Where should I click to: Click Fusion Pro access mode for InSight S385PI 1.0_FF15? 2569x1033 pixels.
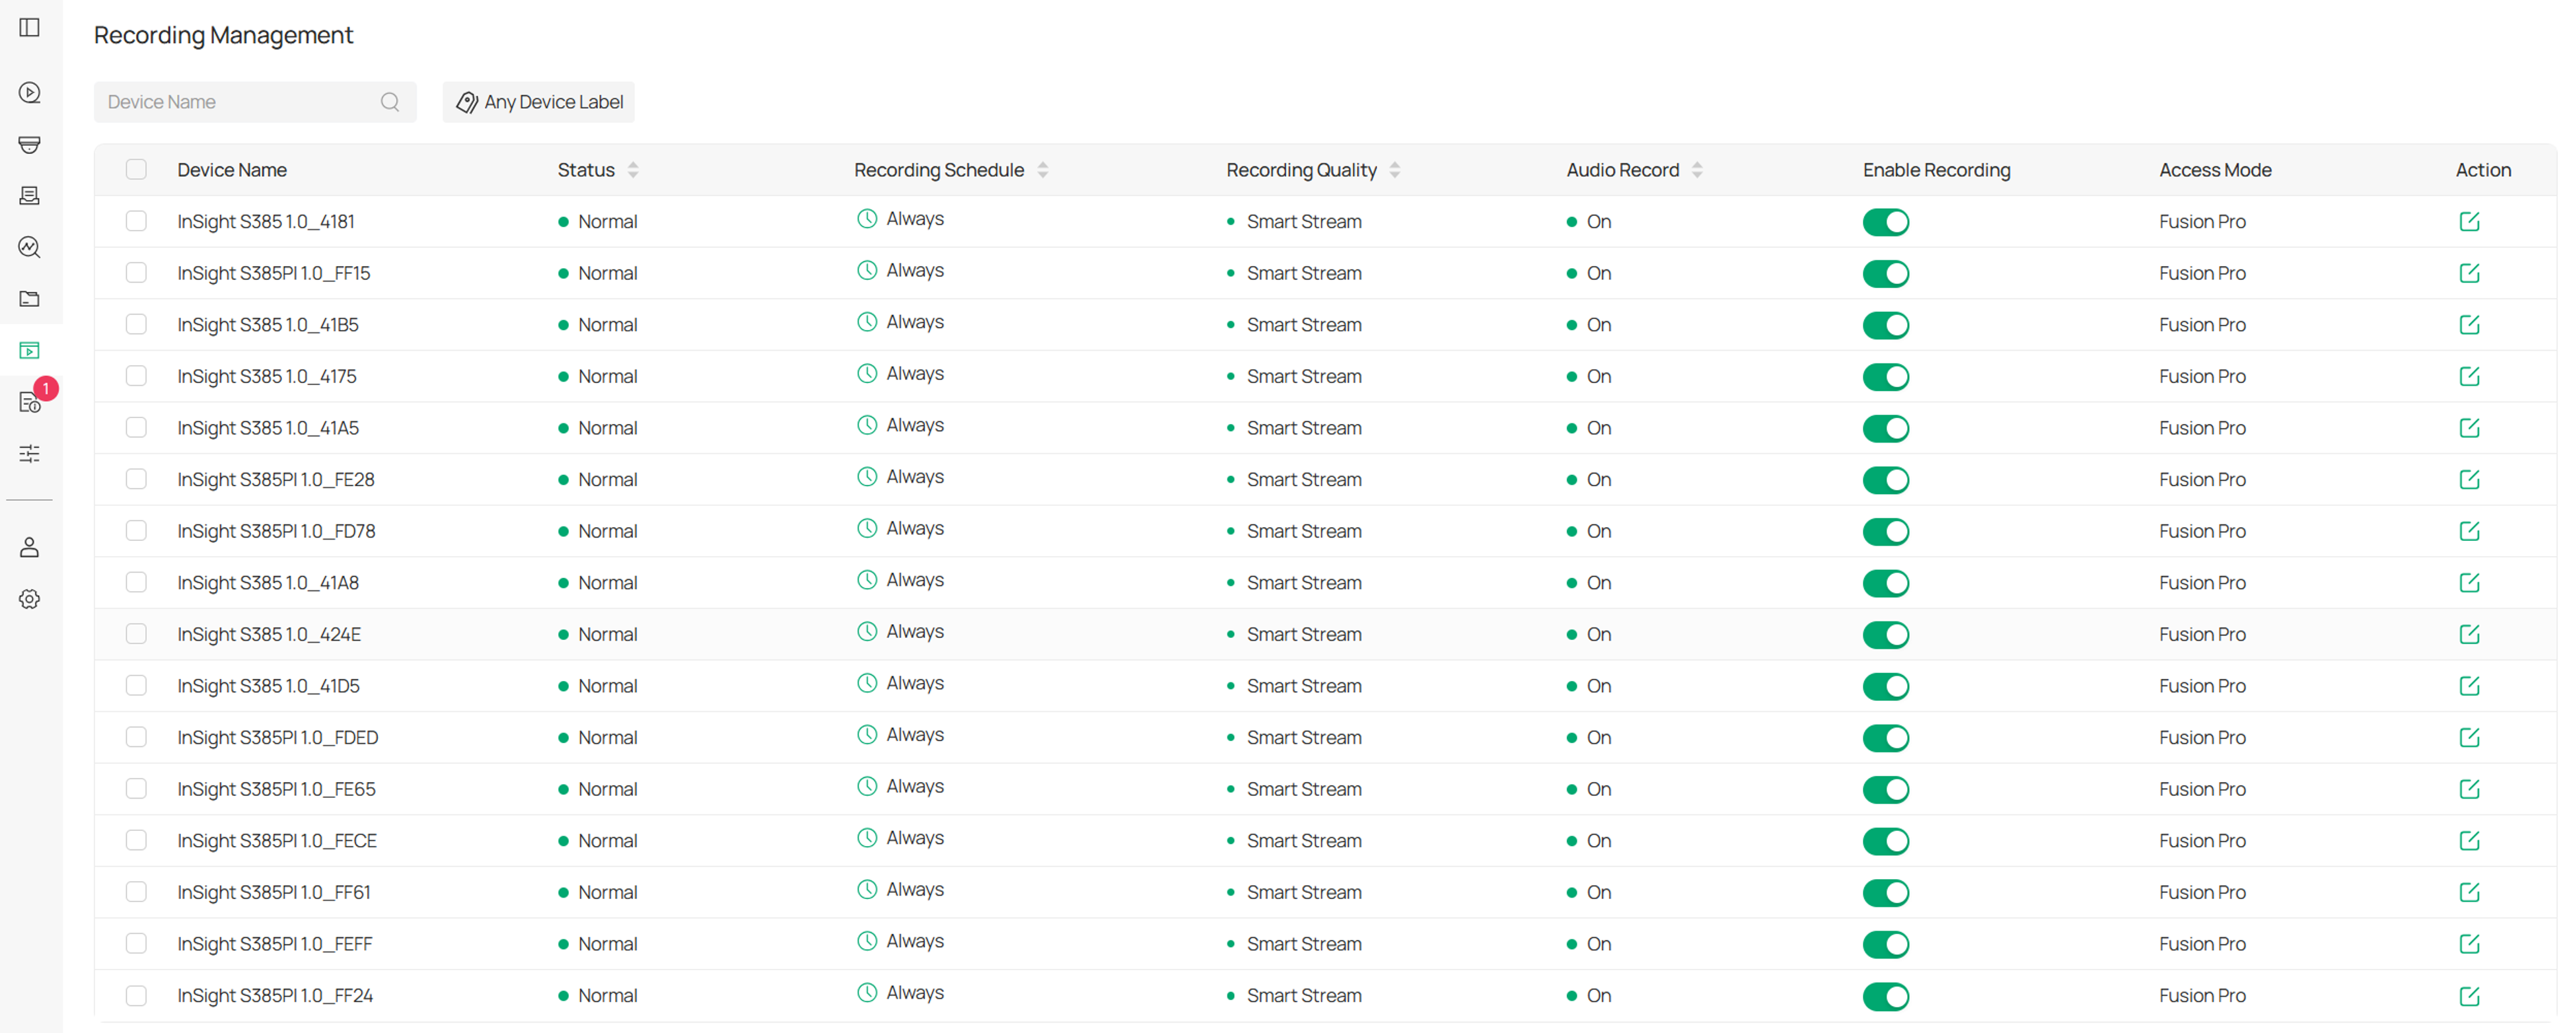coord(2202,273)
